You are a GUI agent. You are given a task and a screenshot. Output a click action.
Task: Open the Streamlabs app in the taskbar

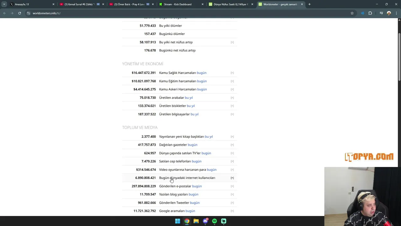pos(224,221)
